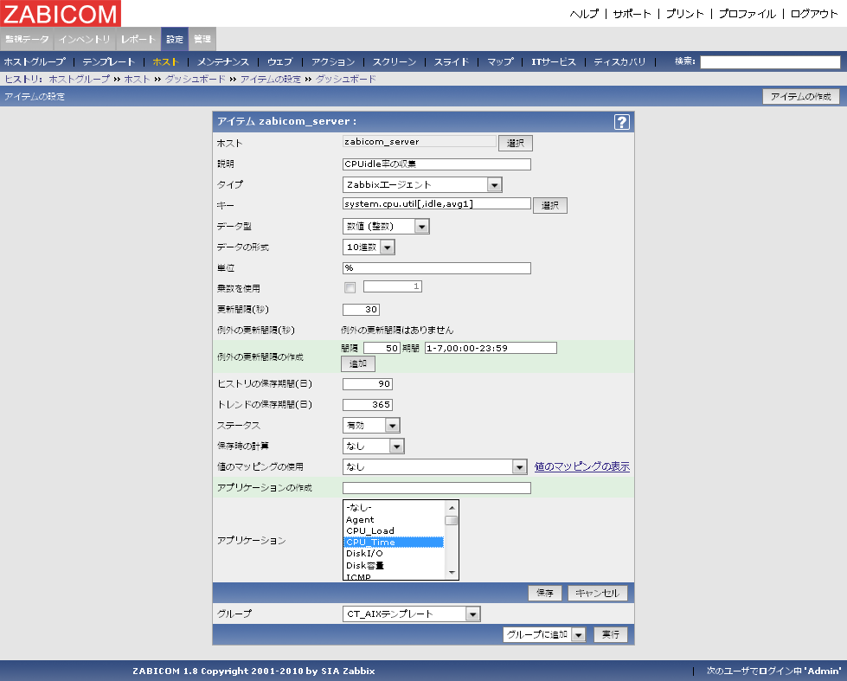The height and width of the screenshot is (681, 847).
Task: Focus the 更新間隔(秒) field
Action: tap(361, 310)
